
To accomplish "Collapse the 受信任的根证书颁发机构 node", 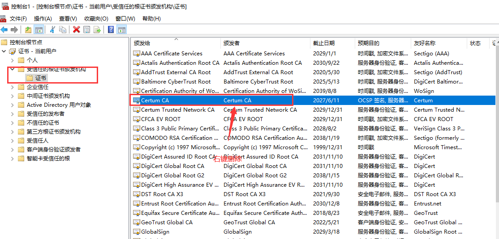I will (13, 69).
